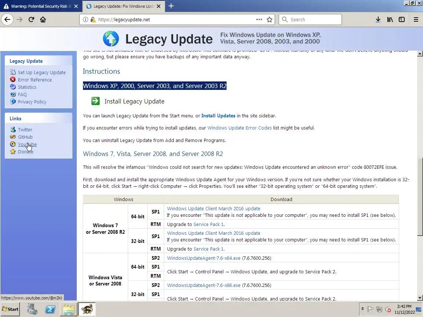Open the Windows Update Error Codes link
The width and height of the screenshot is (423, 317).
pos(239,128)
